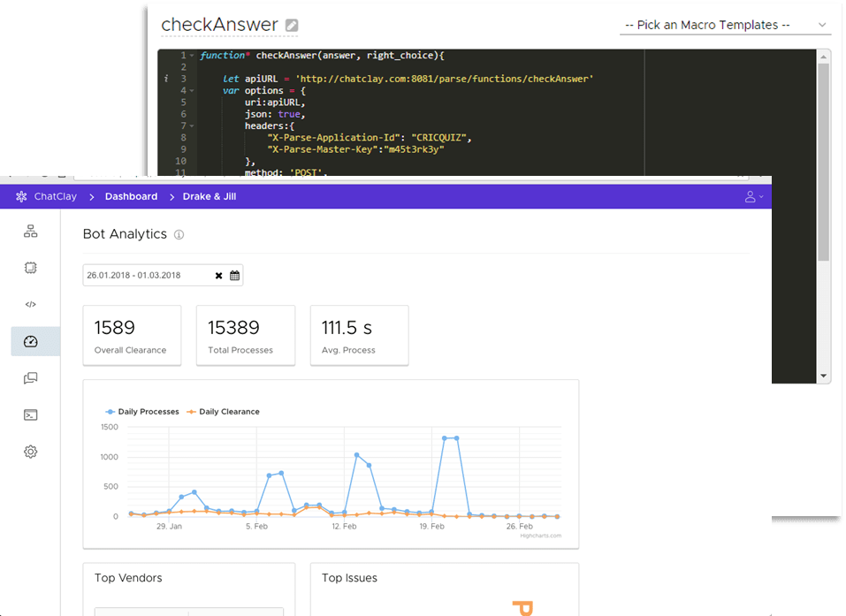Click the Bot Analytics heading
This screenshot has width=846, height=616.
coord(125,234)
